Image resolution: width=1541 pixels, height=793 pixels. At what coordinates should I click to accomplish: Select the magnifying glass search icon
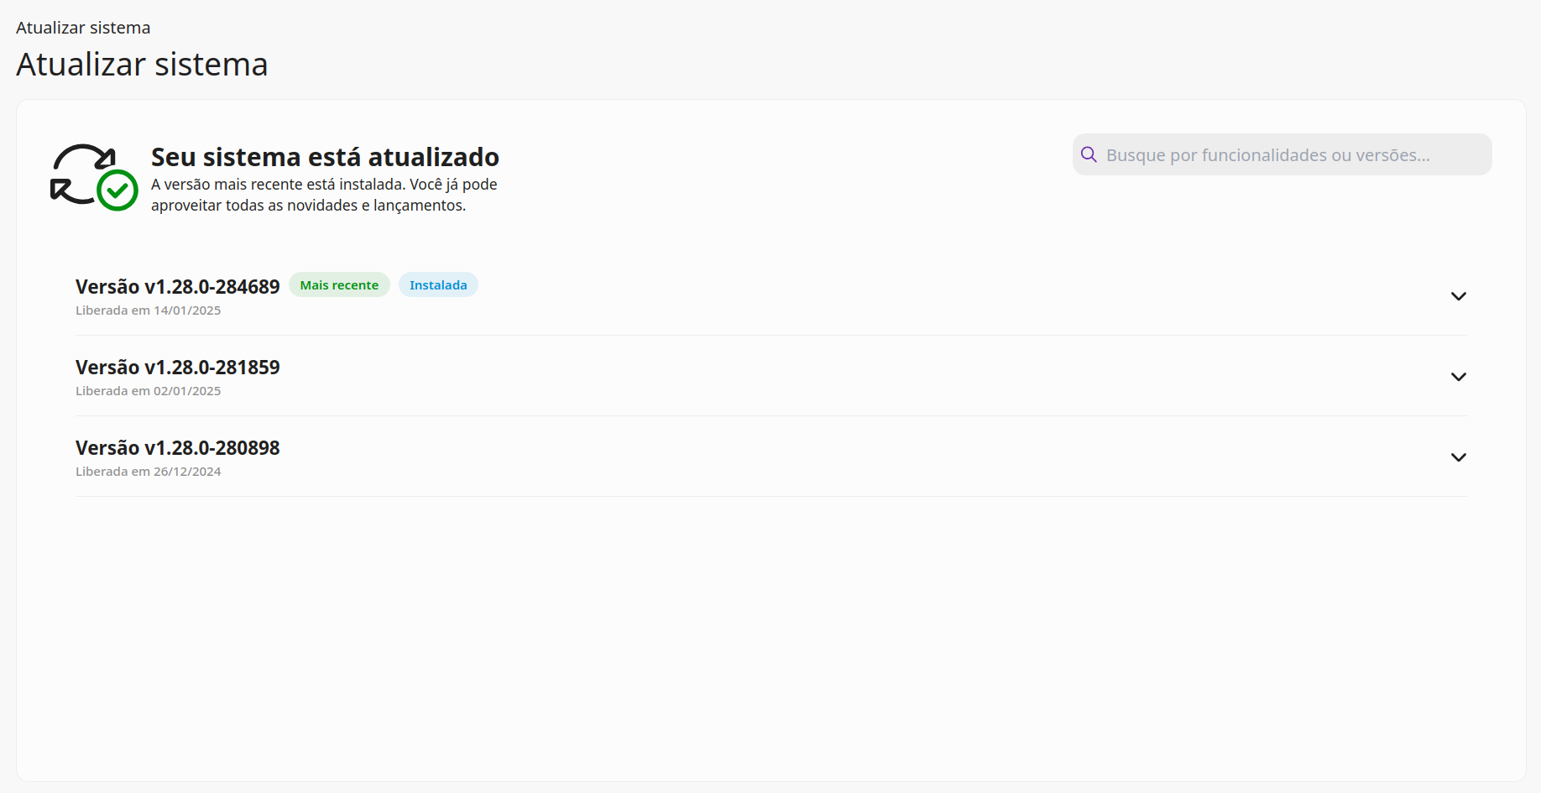click(1089, 154)
